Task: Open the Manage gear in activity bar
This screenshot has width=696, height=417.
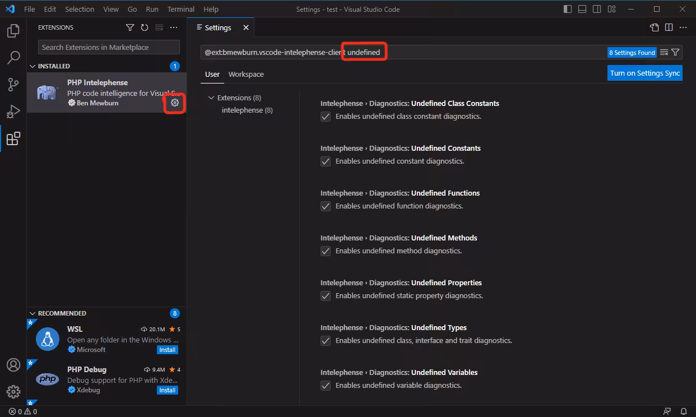Action: (13, 392)
